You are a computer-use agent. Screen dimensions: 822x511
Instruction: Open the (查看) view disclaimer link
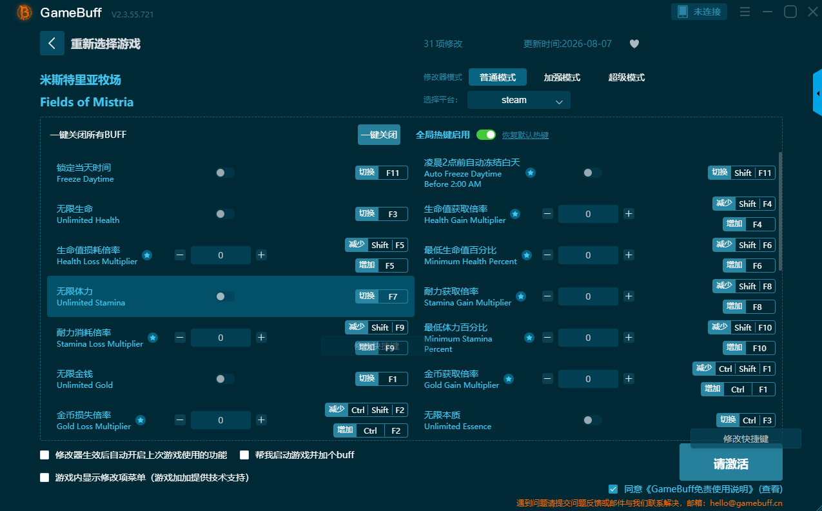coord(770,489)
